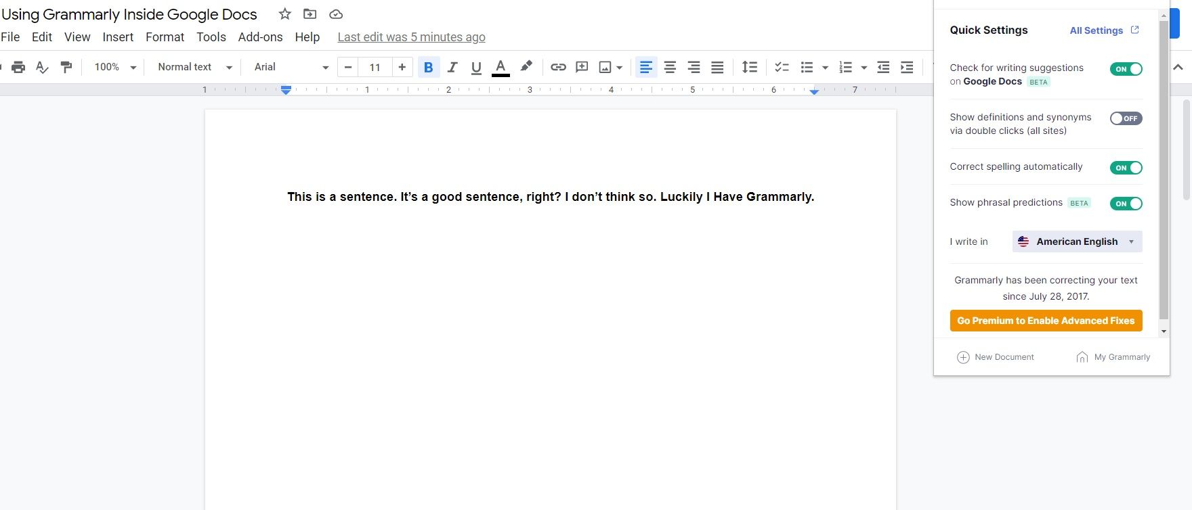
Task: Open the Insert menu
Action: pyautogui.click(x=118, y=37)
